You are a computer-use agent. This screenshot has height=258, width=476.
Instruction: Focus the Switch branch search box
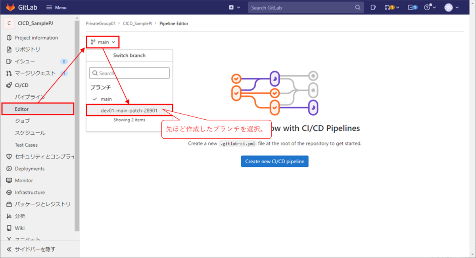point(130,73)
